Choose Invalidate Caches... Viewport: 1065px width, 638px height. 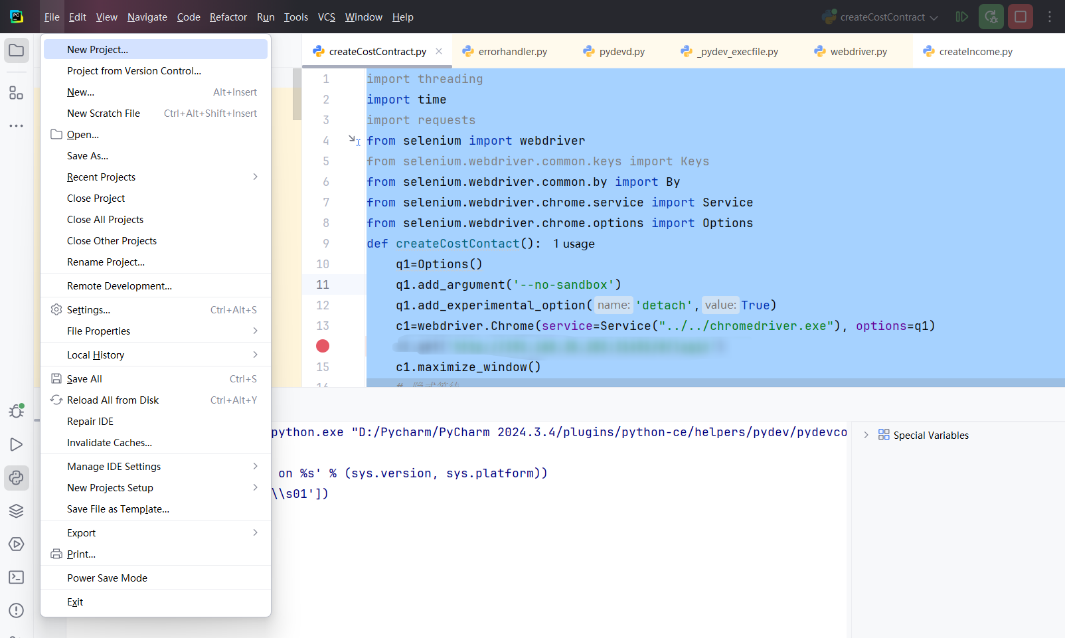(155, 442)
